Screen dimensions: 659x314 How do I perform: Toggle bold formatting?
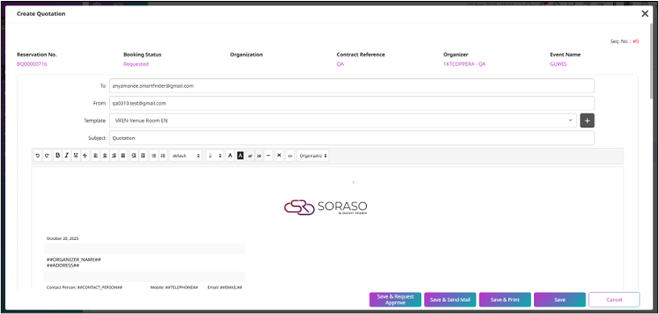pyautogui.click(x=57, y=155)
